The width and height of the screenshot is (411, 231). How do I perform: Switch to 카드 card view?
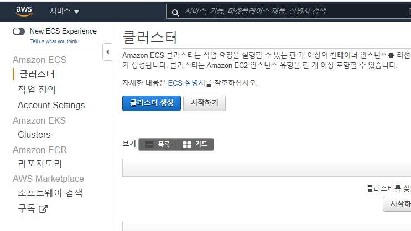(x=195, y=144)
